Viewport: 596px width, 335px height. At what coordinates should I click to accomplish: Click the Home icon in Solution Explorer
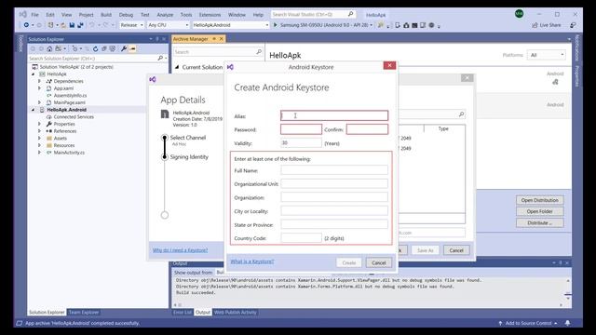click(49, 49)
